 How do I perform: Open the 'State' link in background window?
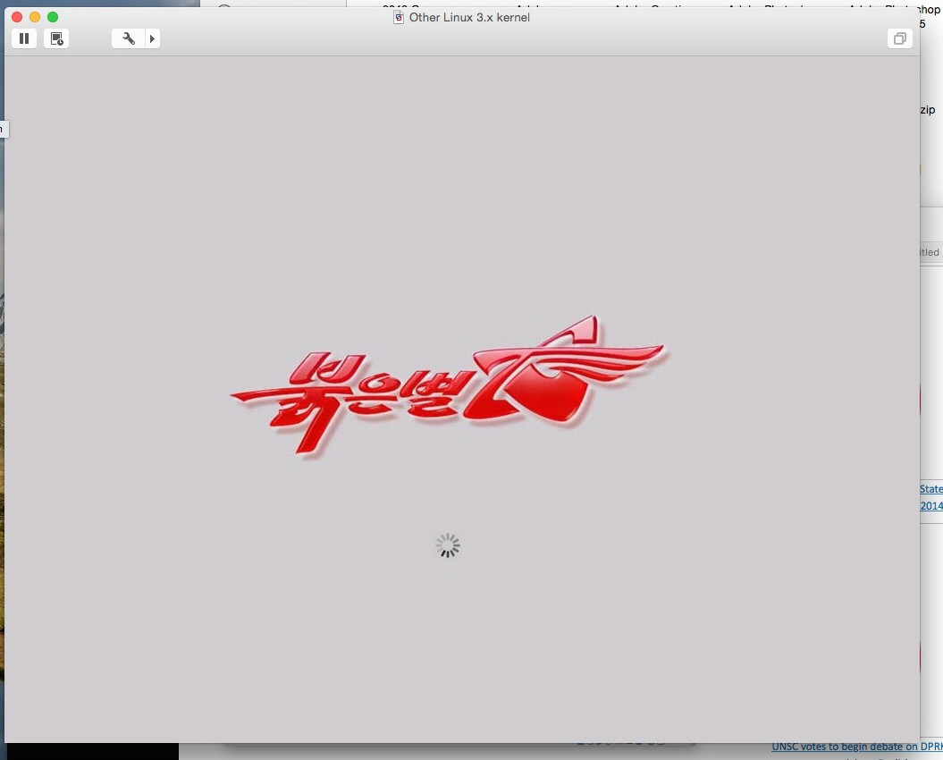click(x=931, y=489)
